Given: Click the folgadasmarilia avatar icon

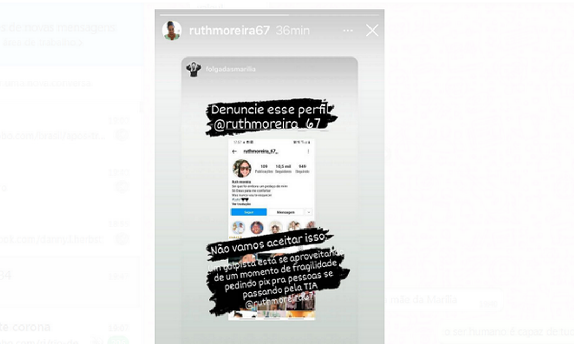Looking at the screenshot, I should click(193, 69).
